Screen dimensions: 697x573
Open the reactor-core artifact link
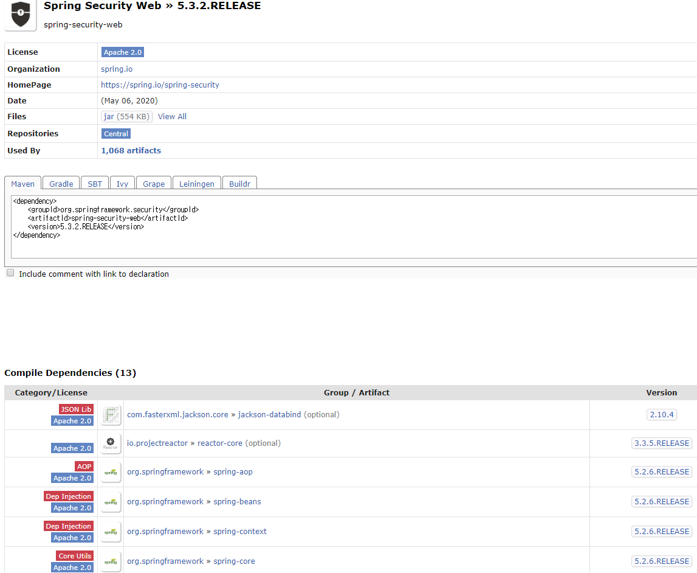pyautogui.click(x=219, y=443)
